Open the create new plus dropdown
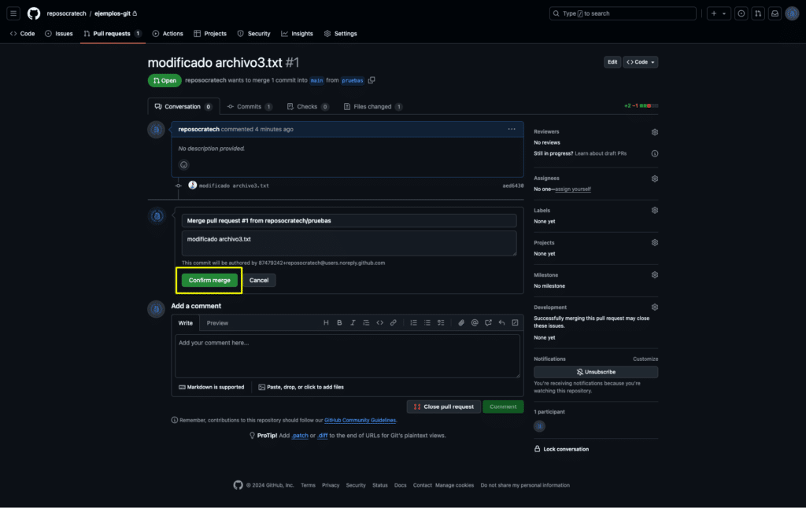This screenshot has height=508, width=806. [x=719, y=13]
